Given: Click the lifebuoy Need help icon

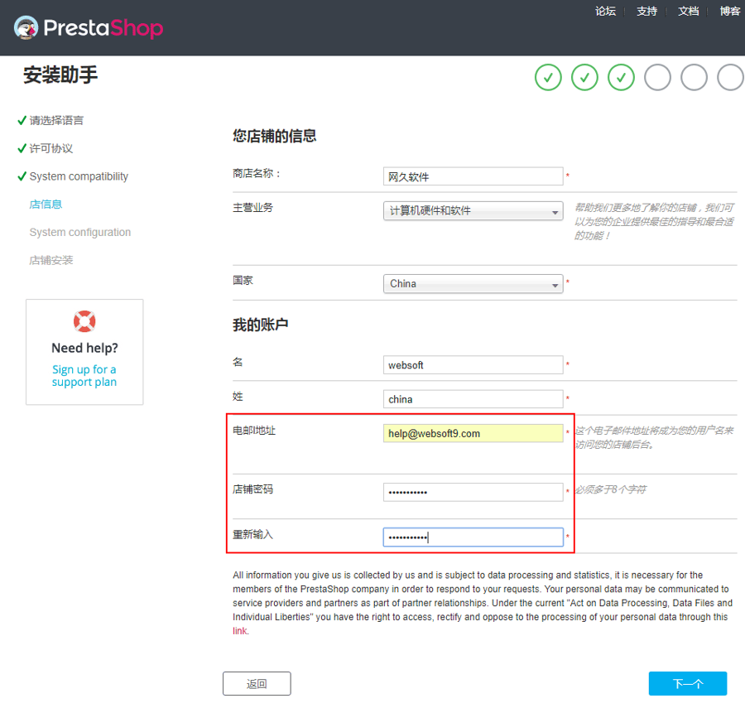Looking at the screenshot, I should 84,321.
